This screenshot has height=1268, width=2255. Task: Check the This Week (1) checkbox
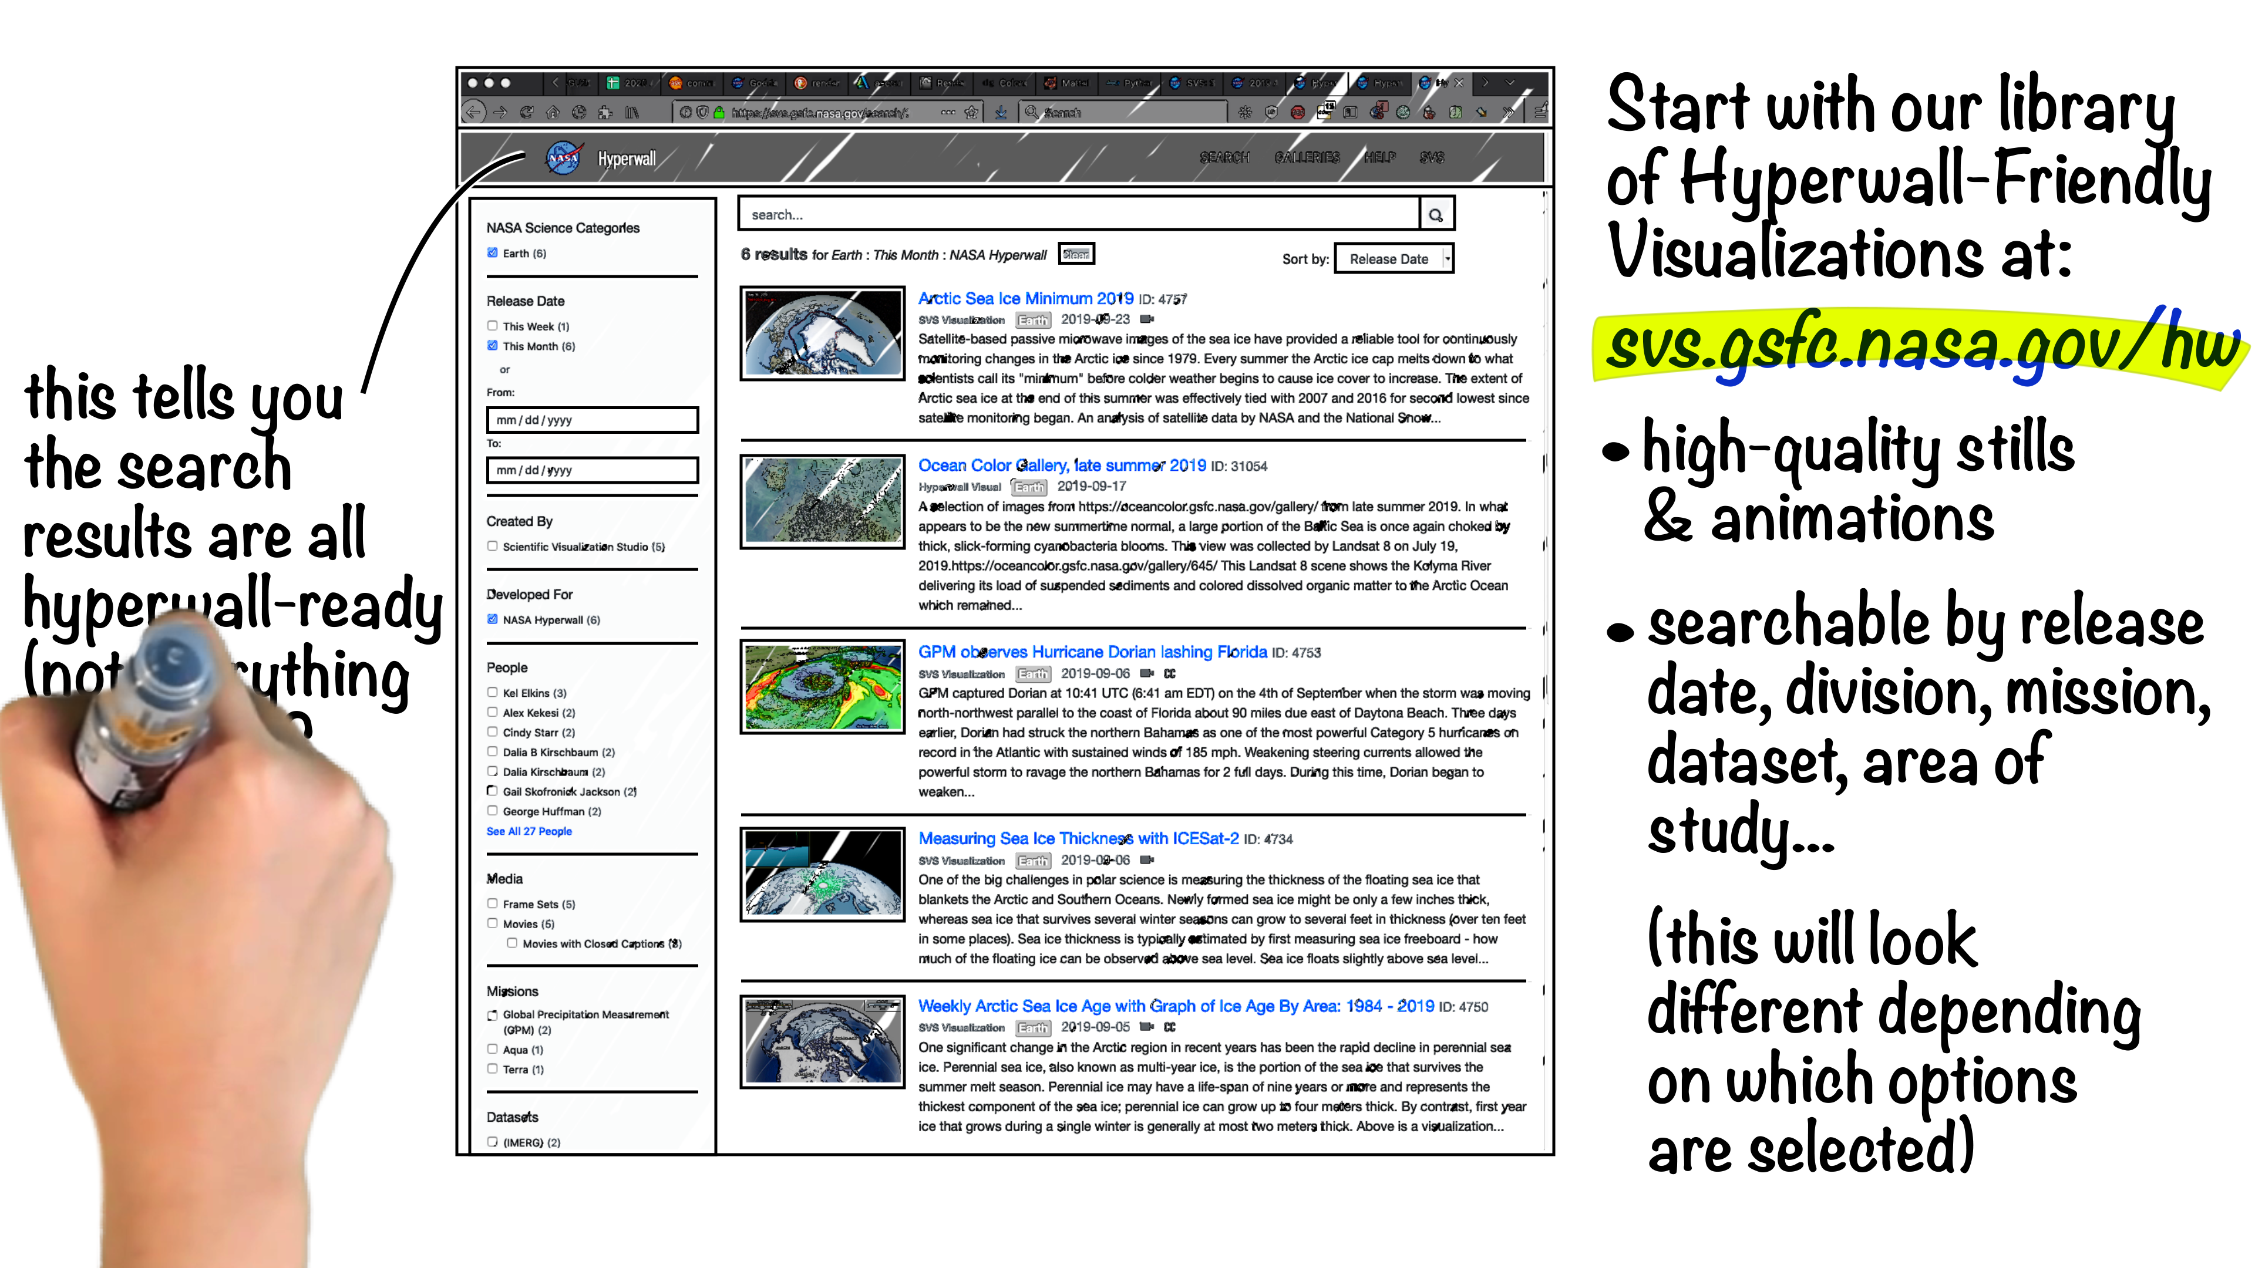tap(492, 326)
